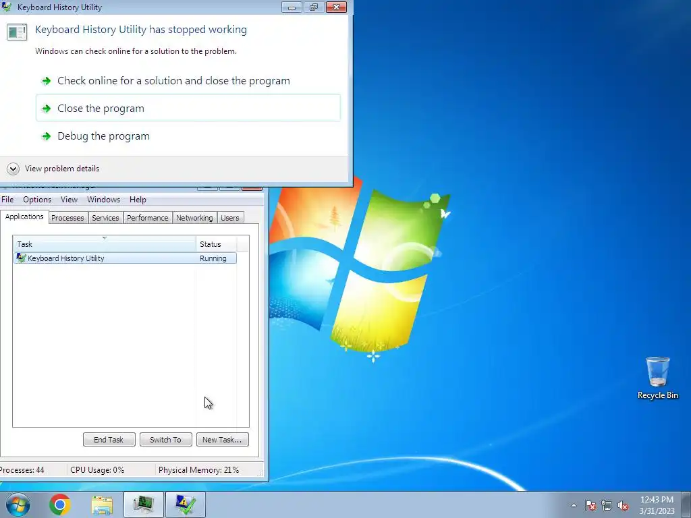Image resolution: width=691 pixels, height=518 pixels.
Task: Click Keyboard History Utility icon in task row
Action: 21,258
